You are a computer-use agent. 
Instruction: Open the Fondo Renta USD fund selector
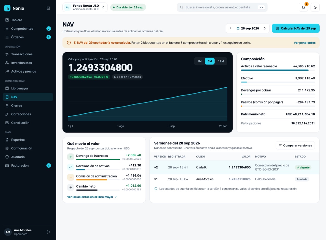(85, 7)
